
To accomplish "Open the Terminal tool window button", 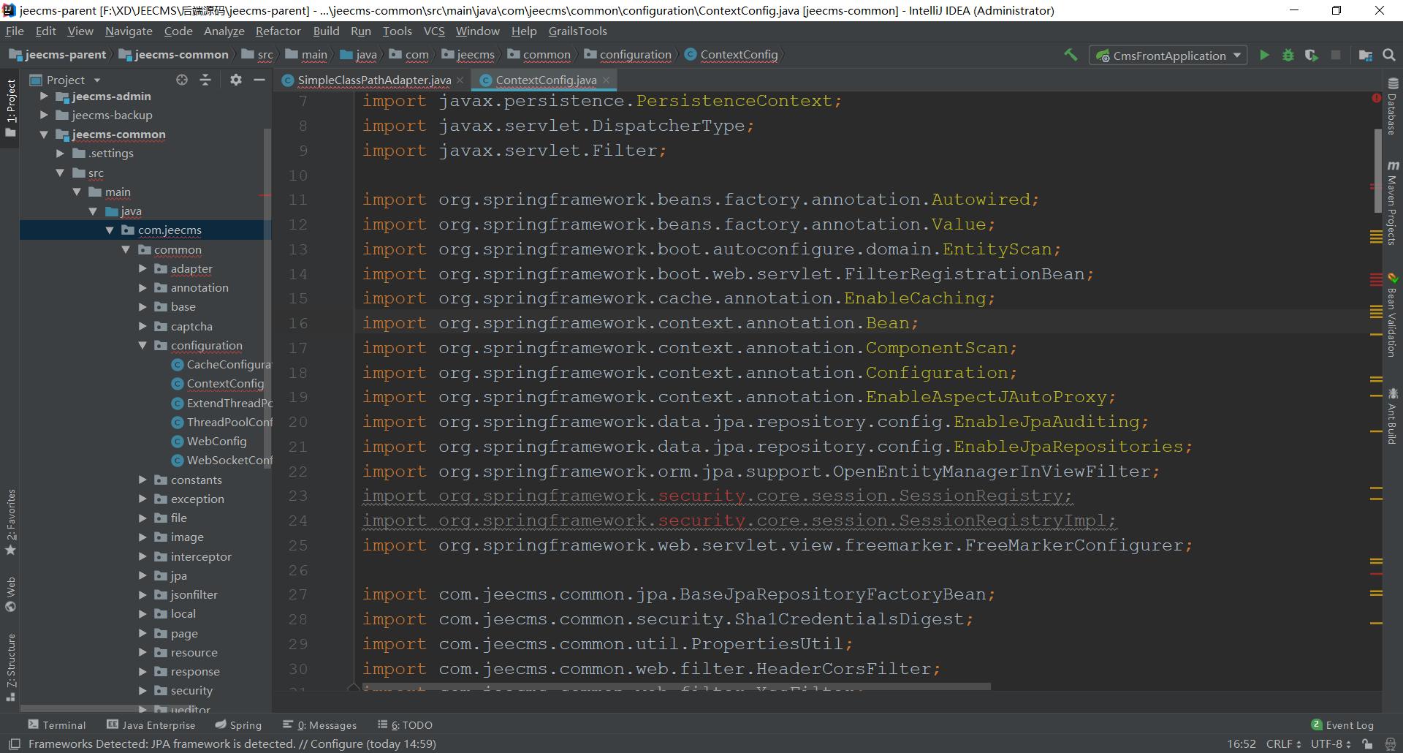I will tap(57, 725).
